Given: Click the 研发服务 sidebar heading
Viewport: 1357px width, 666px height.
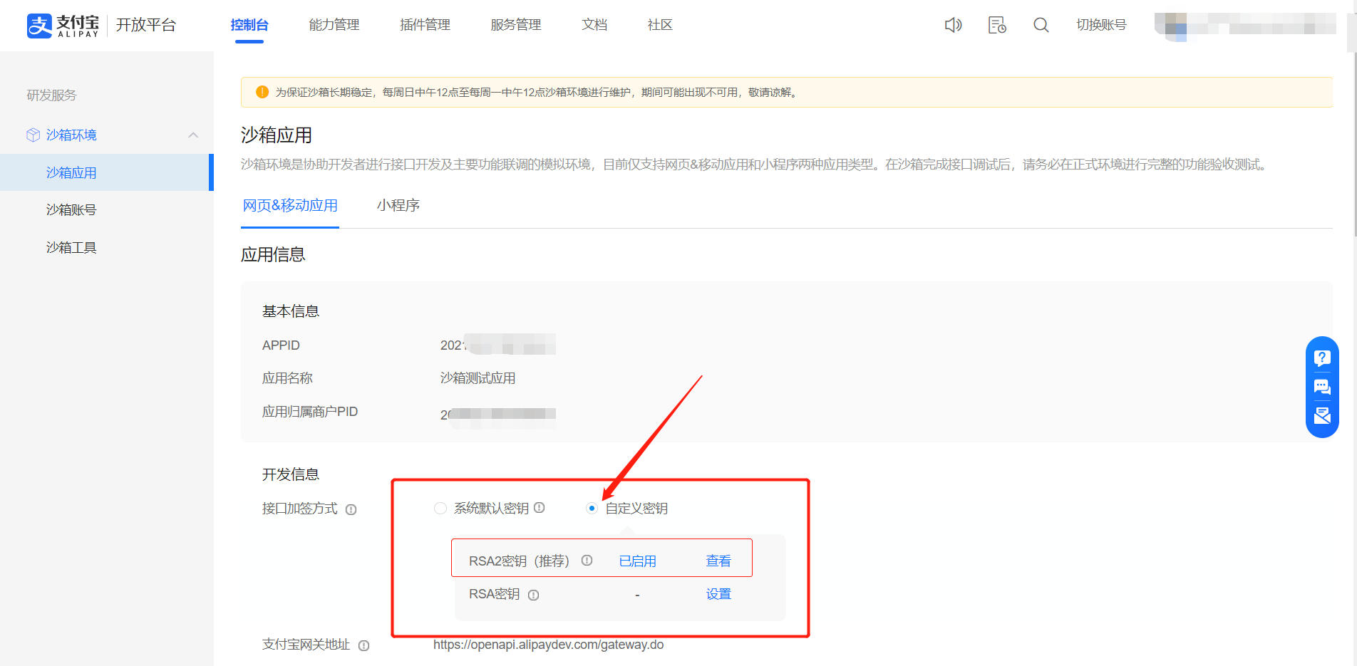Looking at the screenshot, I should coord(51,95).
